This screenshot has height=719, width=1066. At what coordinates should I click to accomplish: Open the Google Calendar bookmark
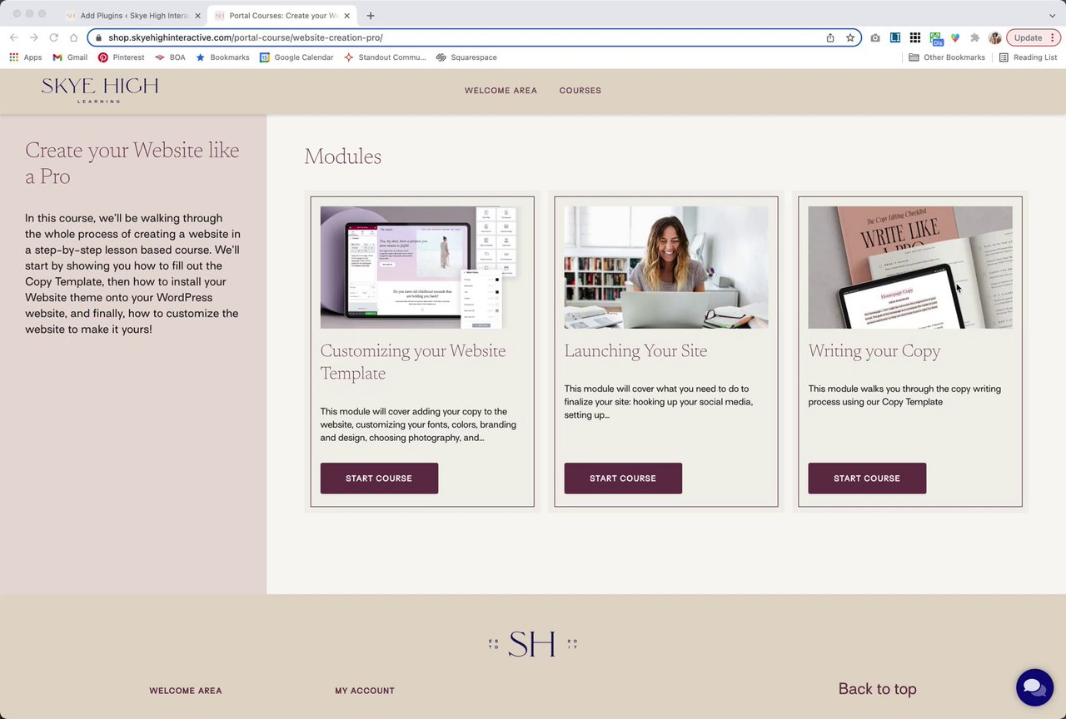point(296,57)
